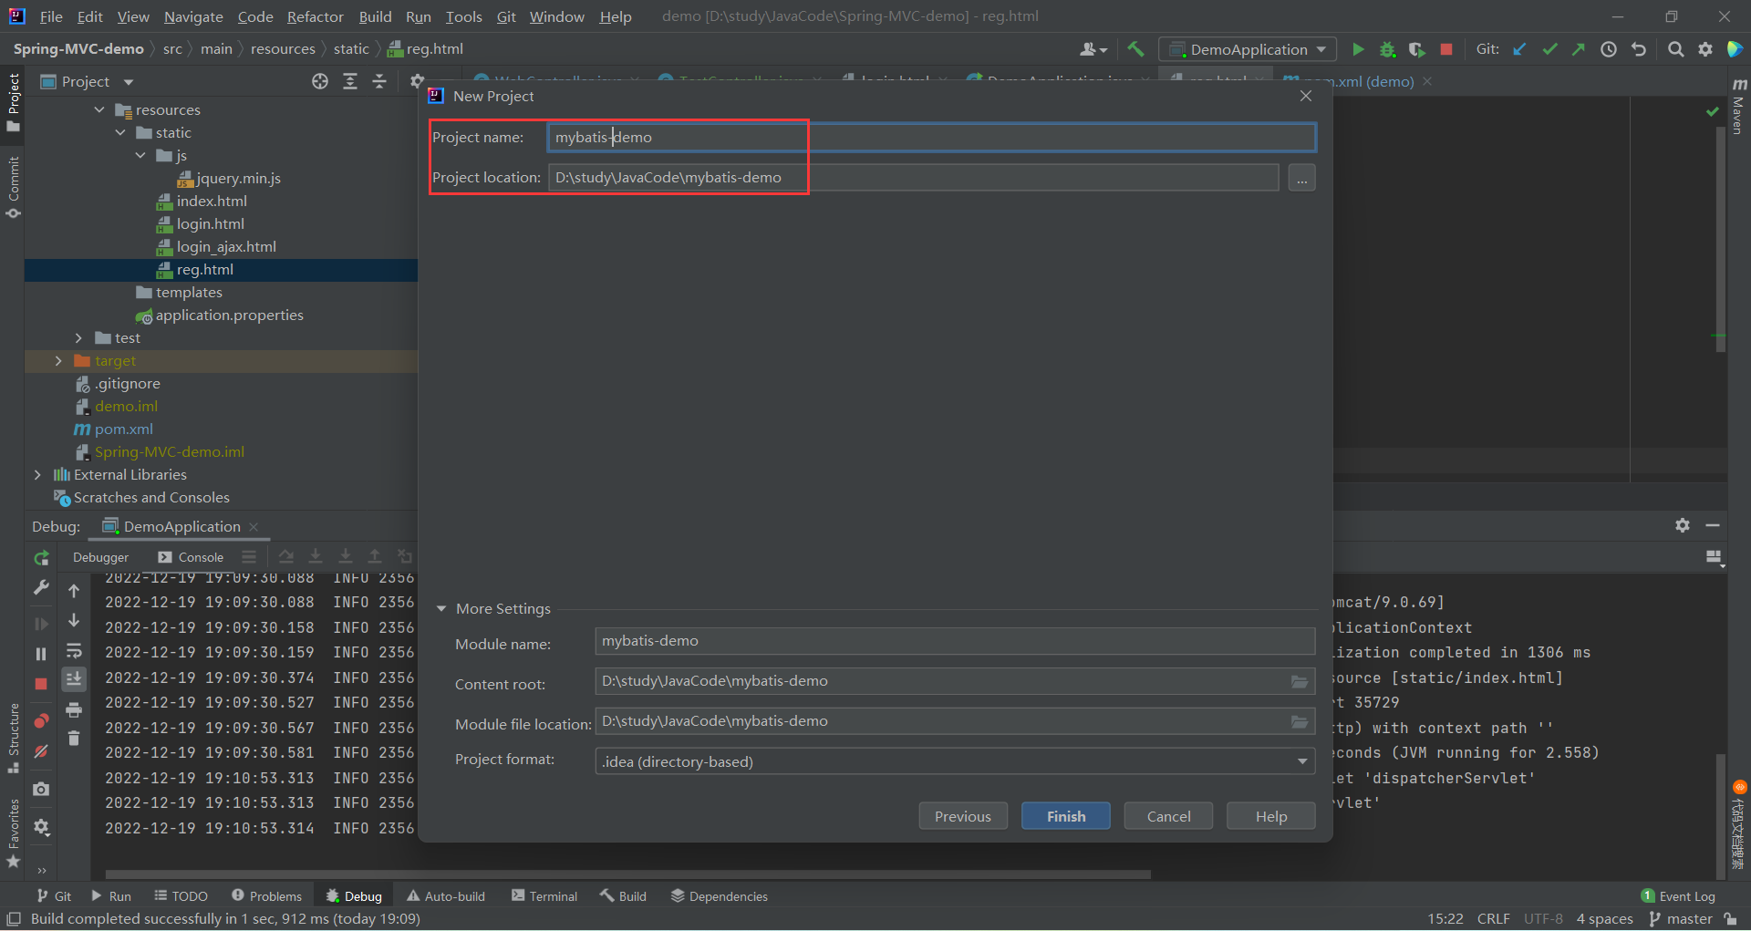1751x931 pixels.
Task: Open Search Everywhere with the magnifier icon
Action: 1675,49
